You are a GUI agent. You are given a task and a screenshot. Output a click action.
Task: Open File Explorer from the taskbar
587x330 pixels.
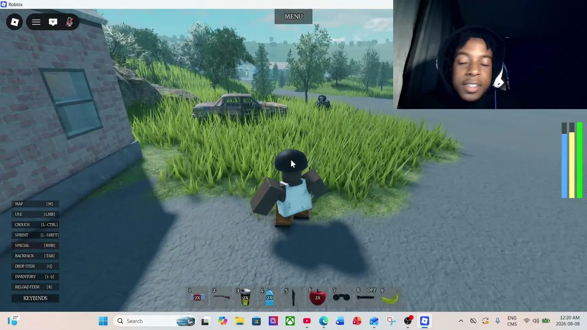click(240, 321)
